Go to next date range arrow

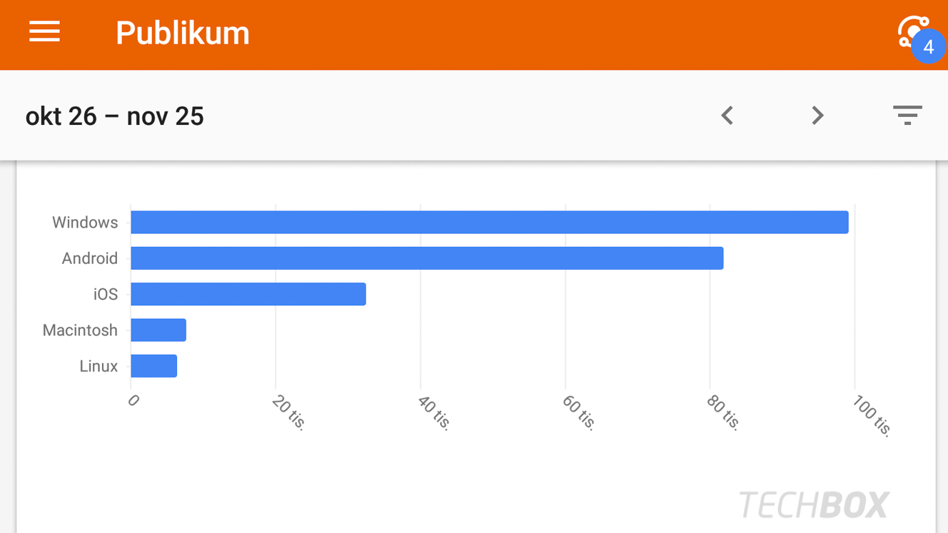(x=817, y=116)
